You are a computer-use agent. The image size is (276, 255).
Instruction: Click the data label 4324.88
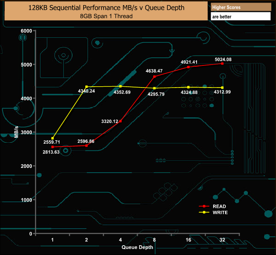[189, 93]
